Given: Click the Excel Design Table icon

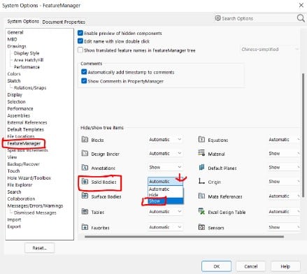Looking at the screenshot, I should [x=201, y=212].
